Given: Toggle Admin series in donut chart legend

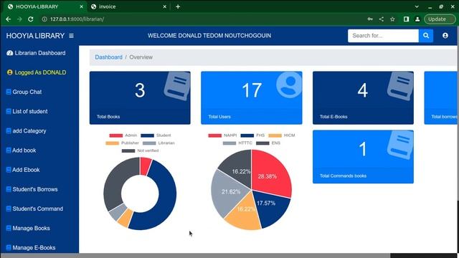Looking at the screenshot, I should click(123, 135).
